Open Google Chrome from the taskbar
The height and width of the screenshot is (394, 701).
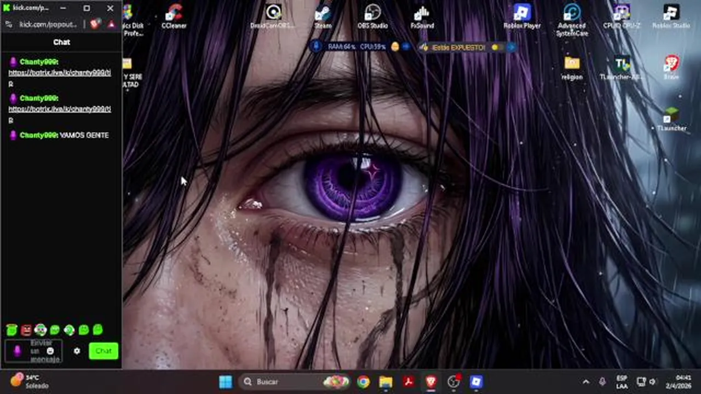point(363,382)
